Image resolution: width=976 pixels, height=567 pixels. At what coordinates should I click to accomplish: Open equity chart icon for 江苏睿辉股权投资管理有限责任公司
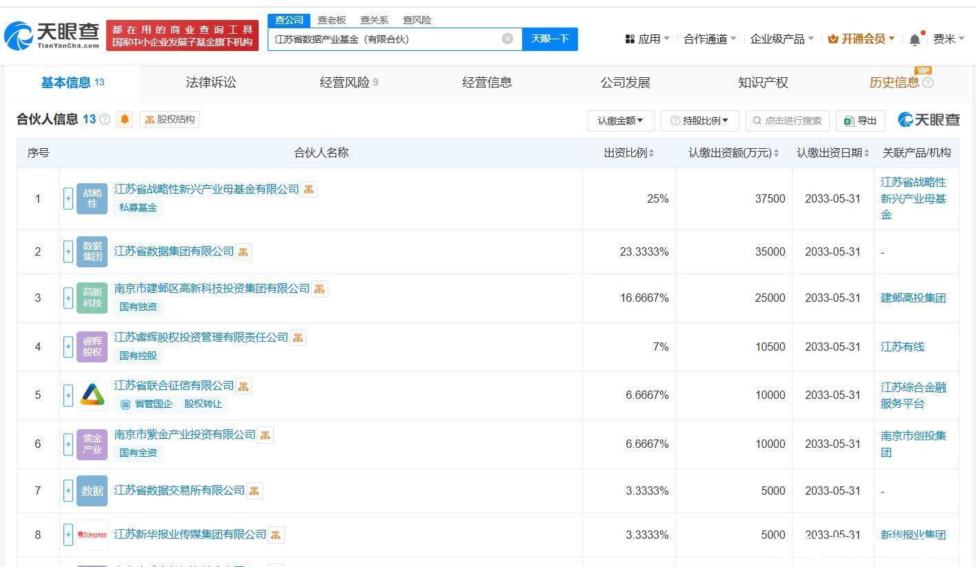pyautogui.click(x=298, y=338)
